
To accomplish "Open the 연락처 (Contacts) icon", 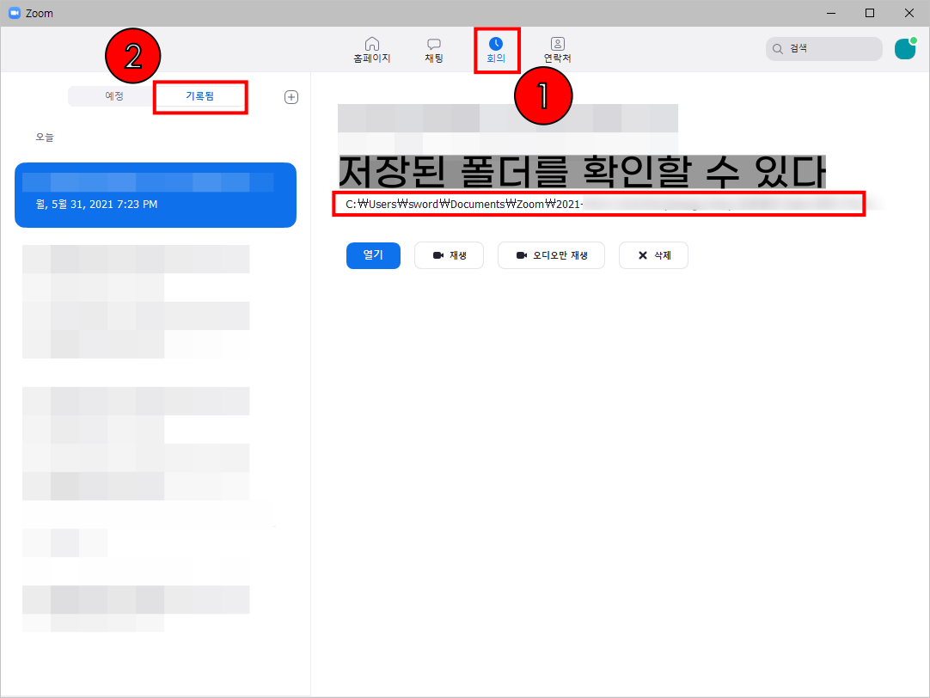I will tap(557, 48).
